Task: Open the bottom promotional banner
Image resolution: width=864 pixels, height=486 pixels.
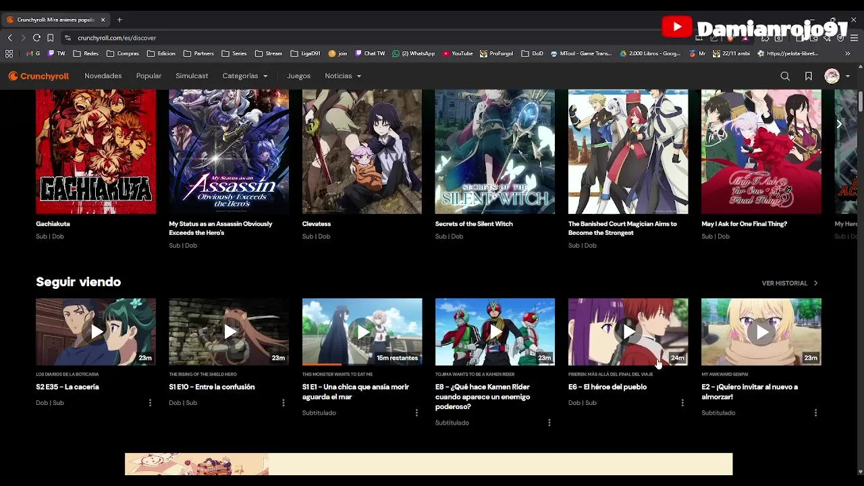Action: pos(429,464)
